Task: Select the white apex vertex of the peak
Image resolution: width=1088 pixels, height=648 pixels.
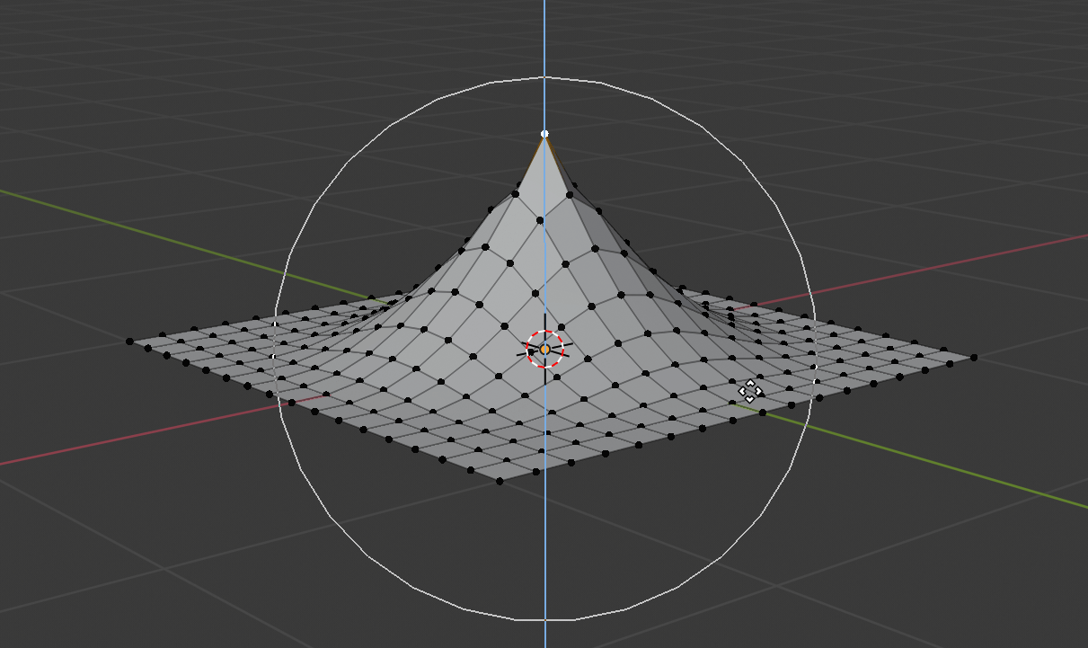Action: (544, 131)
